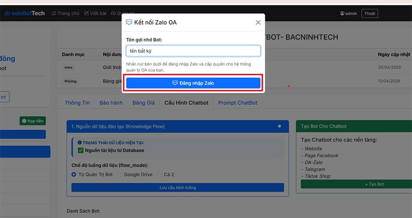Click the chat icon in dialog title

129,22
